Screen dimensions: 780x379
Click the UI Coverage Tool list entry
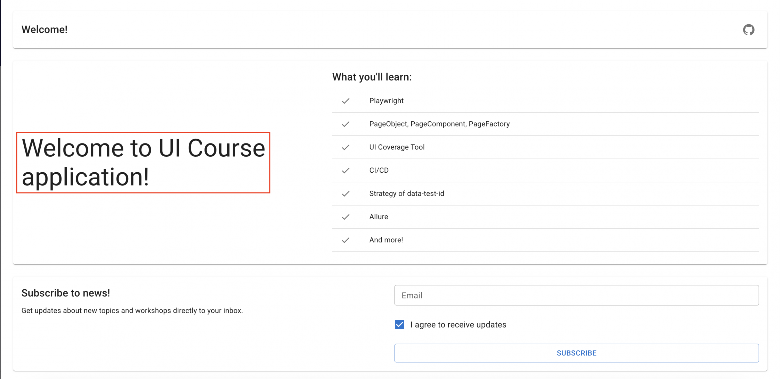click(x=397, y=147)
